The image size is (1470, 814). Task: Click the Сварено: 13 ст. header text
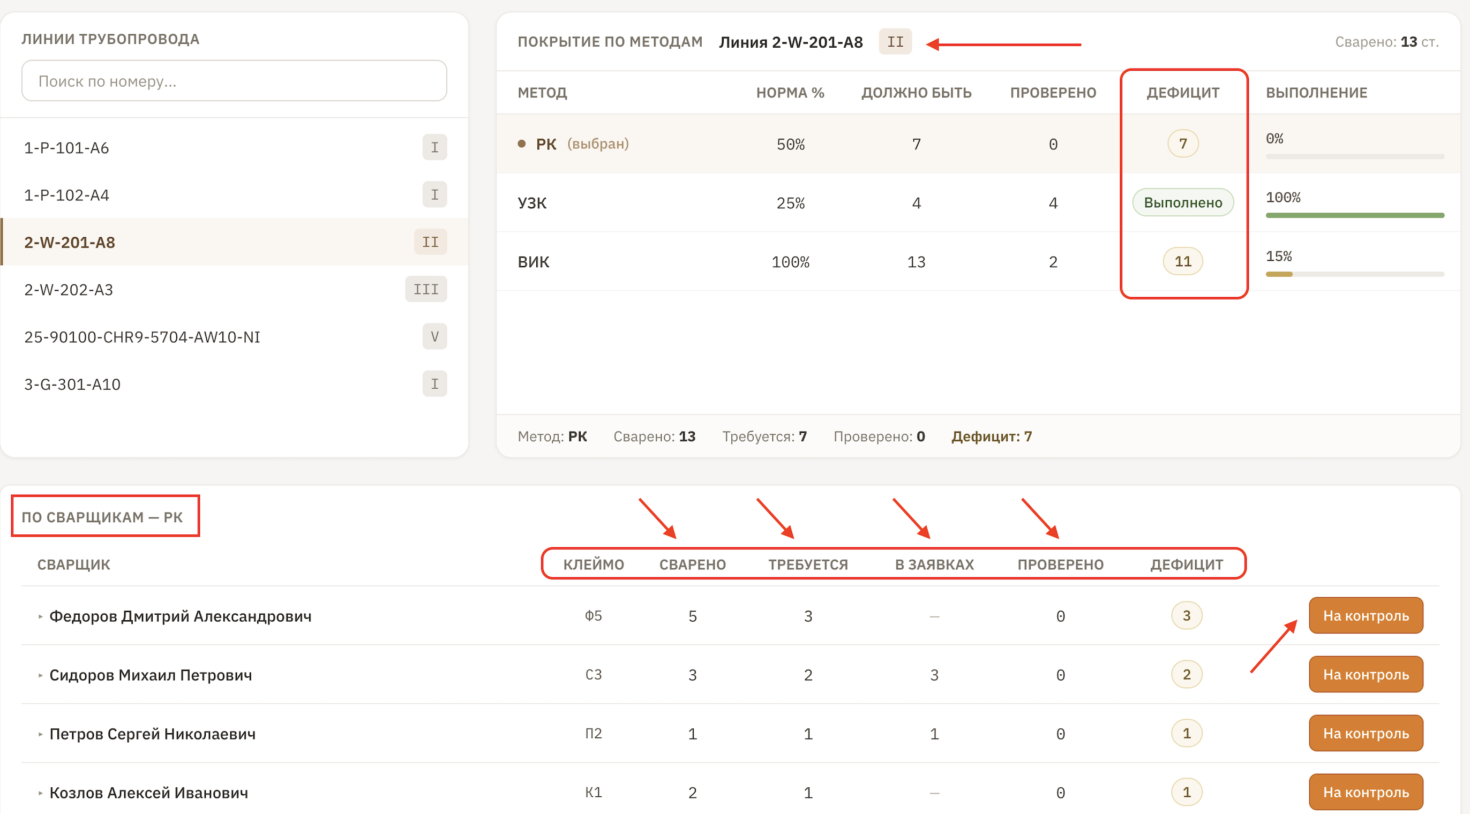click(x=1386, y=42)
